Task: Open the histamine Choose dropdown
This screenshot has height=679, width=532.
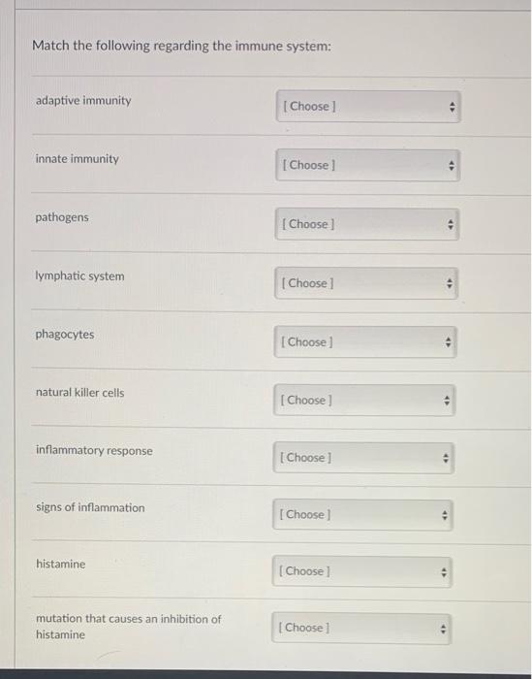Action: click(x=362, y=571)
